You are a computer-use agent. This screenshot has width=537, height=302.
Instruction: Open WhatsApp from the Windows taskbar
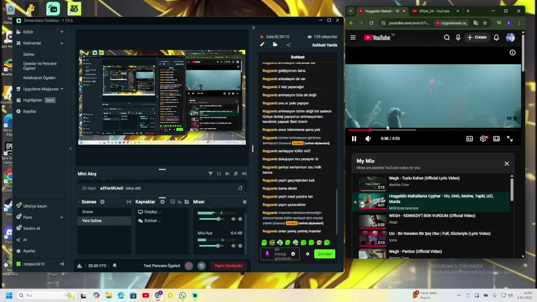click(x=182, y=295)
